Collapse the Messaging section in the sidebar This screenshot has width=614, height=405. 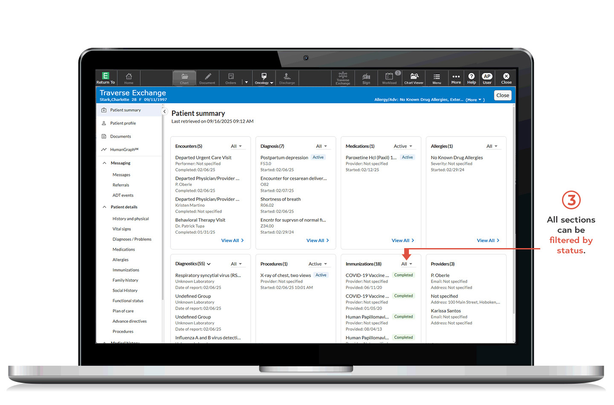[x=104, y=163]
